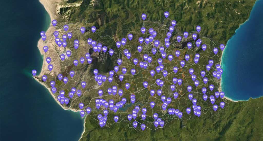Click the XP marker right of the northernmost west-beach marker
This screenshot has height=141, width=263.
coord(66,27)
